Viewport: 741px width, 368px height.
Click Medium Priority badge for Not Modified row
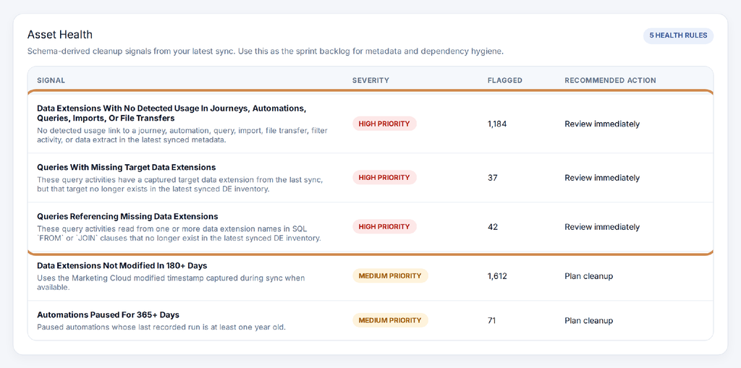(x=390, y=276)
